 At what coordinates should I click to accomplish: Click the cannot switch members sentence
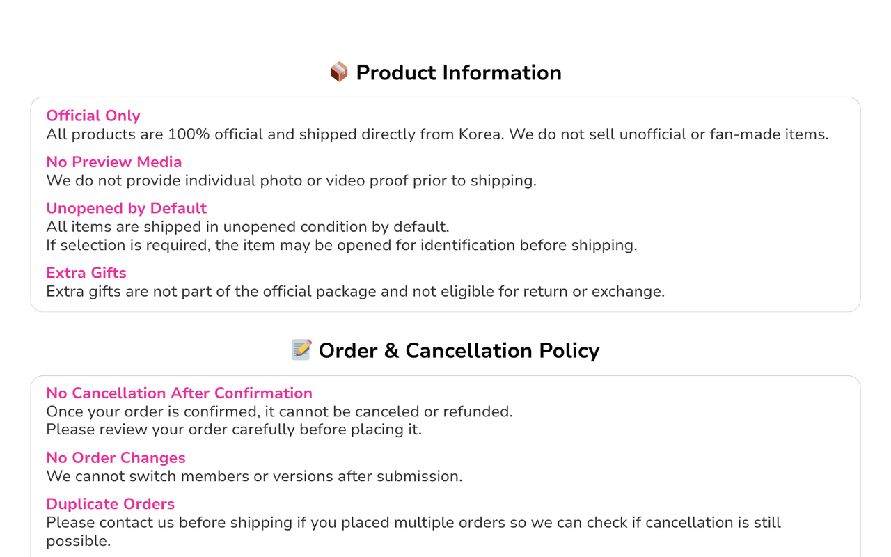[x=254, y=476]
